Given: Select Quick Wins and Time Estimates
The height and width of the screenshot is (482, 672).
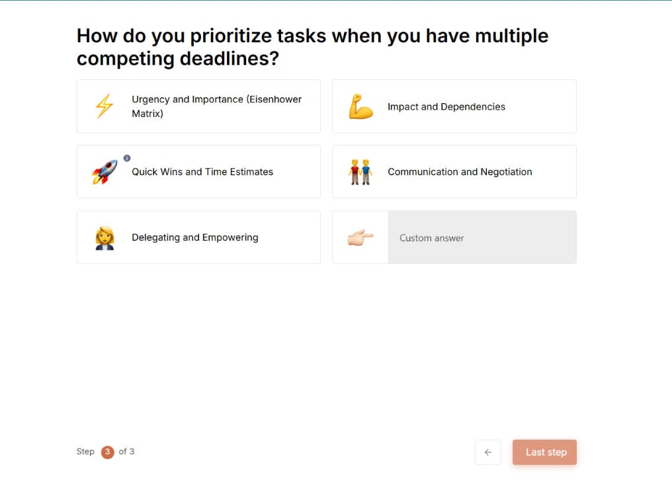Looking at the screenshot, I should point(198,171).
